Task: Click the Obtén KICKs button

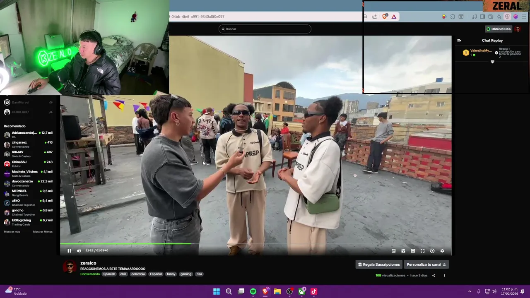Action: [x=499, y=29]
